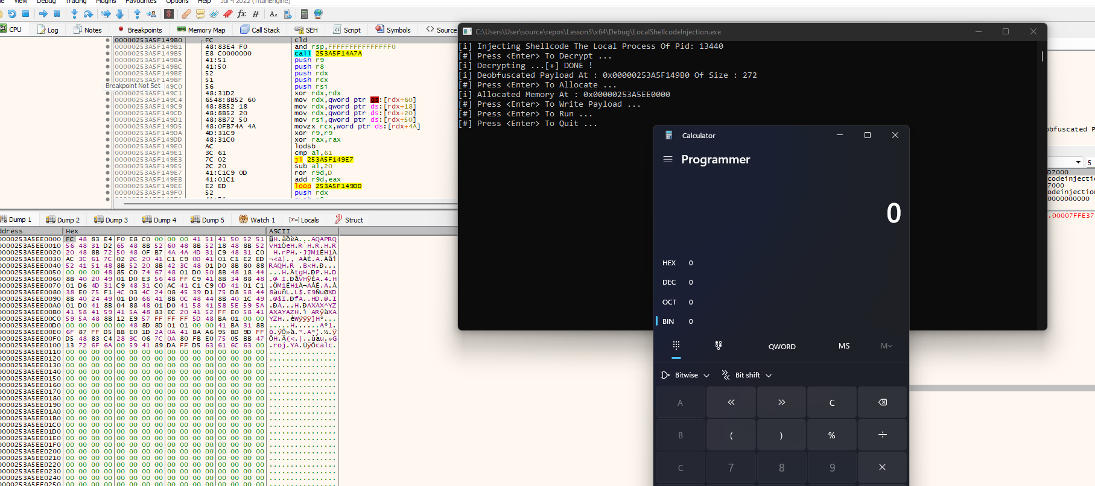Open Scylla via the red S icon

[169, 13]
